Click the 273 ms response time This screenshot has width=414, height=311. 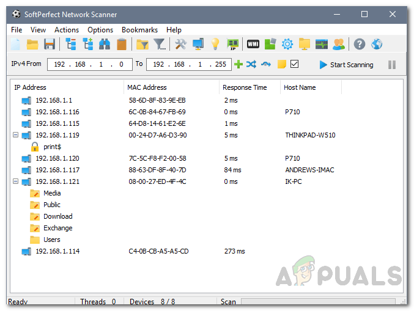[x=234, y=251]
